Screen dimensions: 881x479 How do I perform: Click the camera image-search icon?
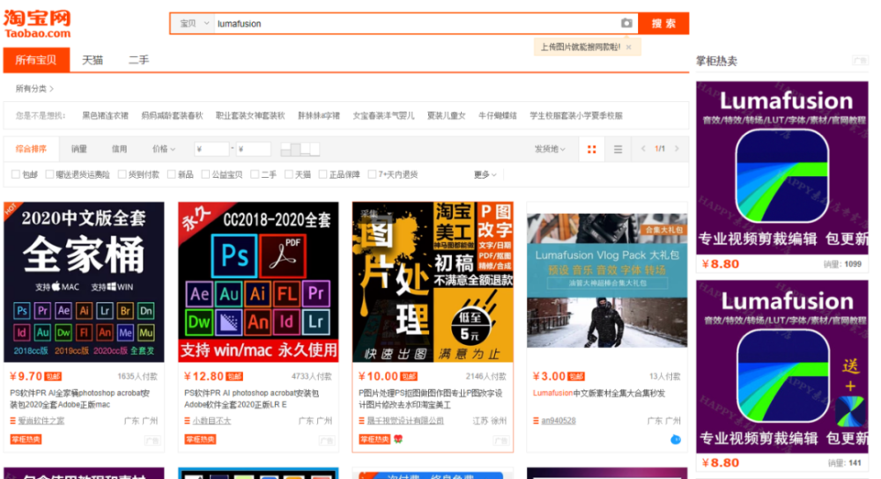click(x=626, y=23)
